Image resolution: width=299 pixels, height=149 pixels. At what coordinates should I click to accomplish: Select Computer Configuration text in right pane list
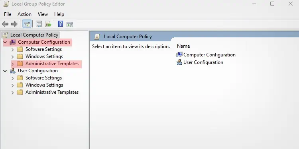[x=209, y=55]
